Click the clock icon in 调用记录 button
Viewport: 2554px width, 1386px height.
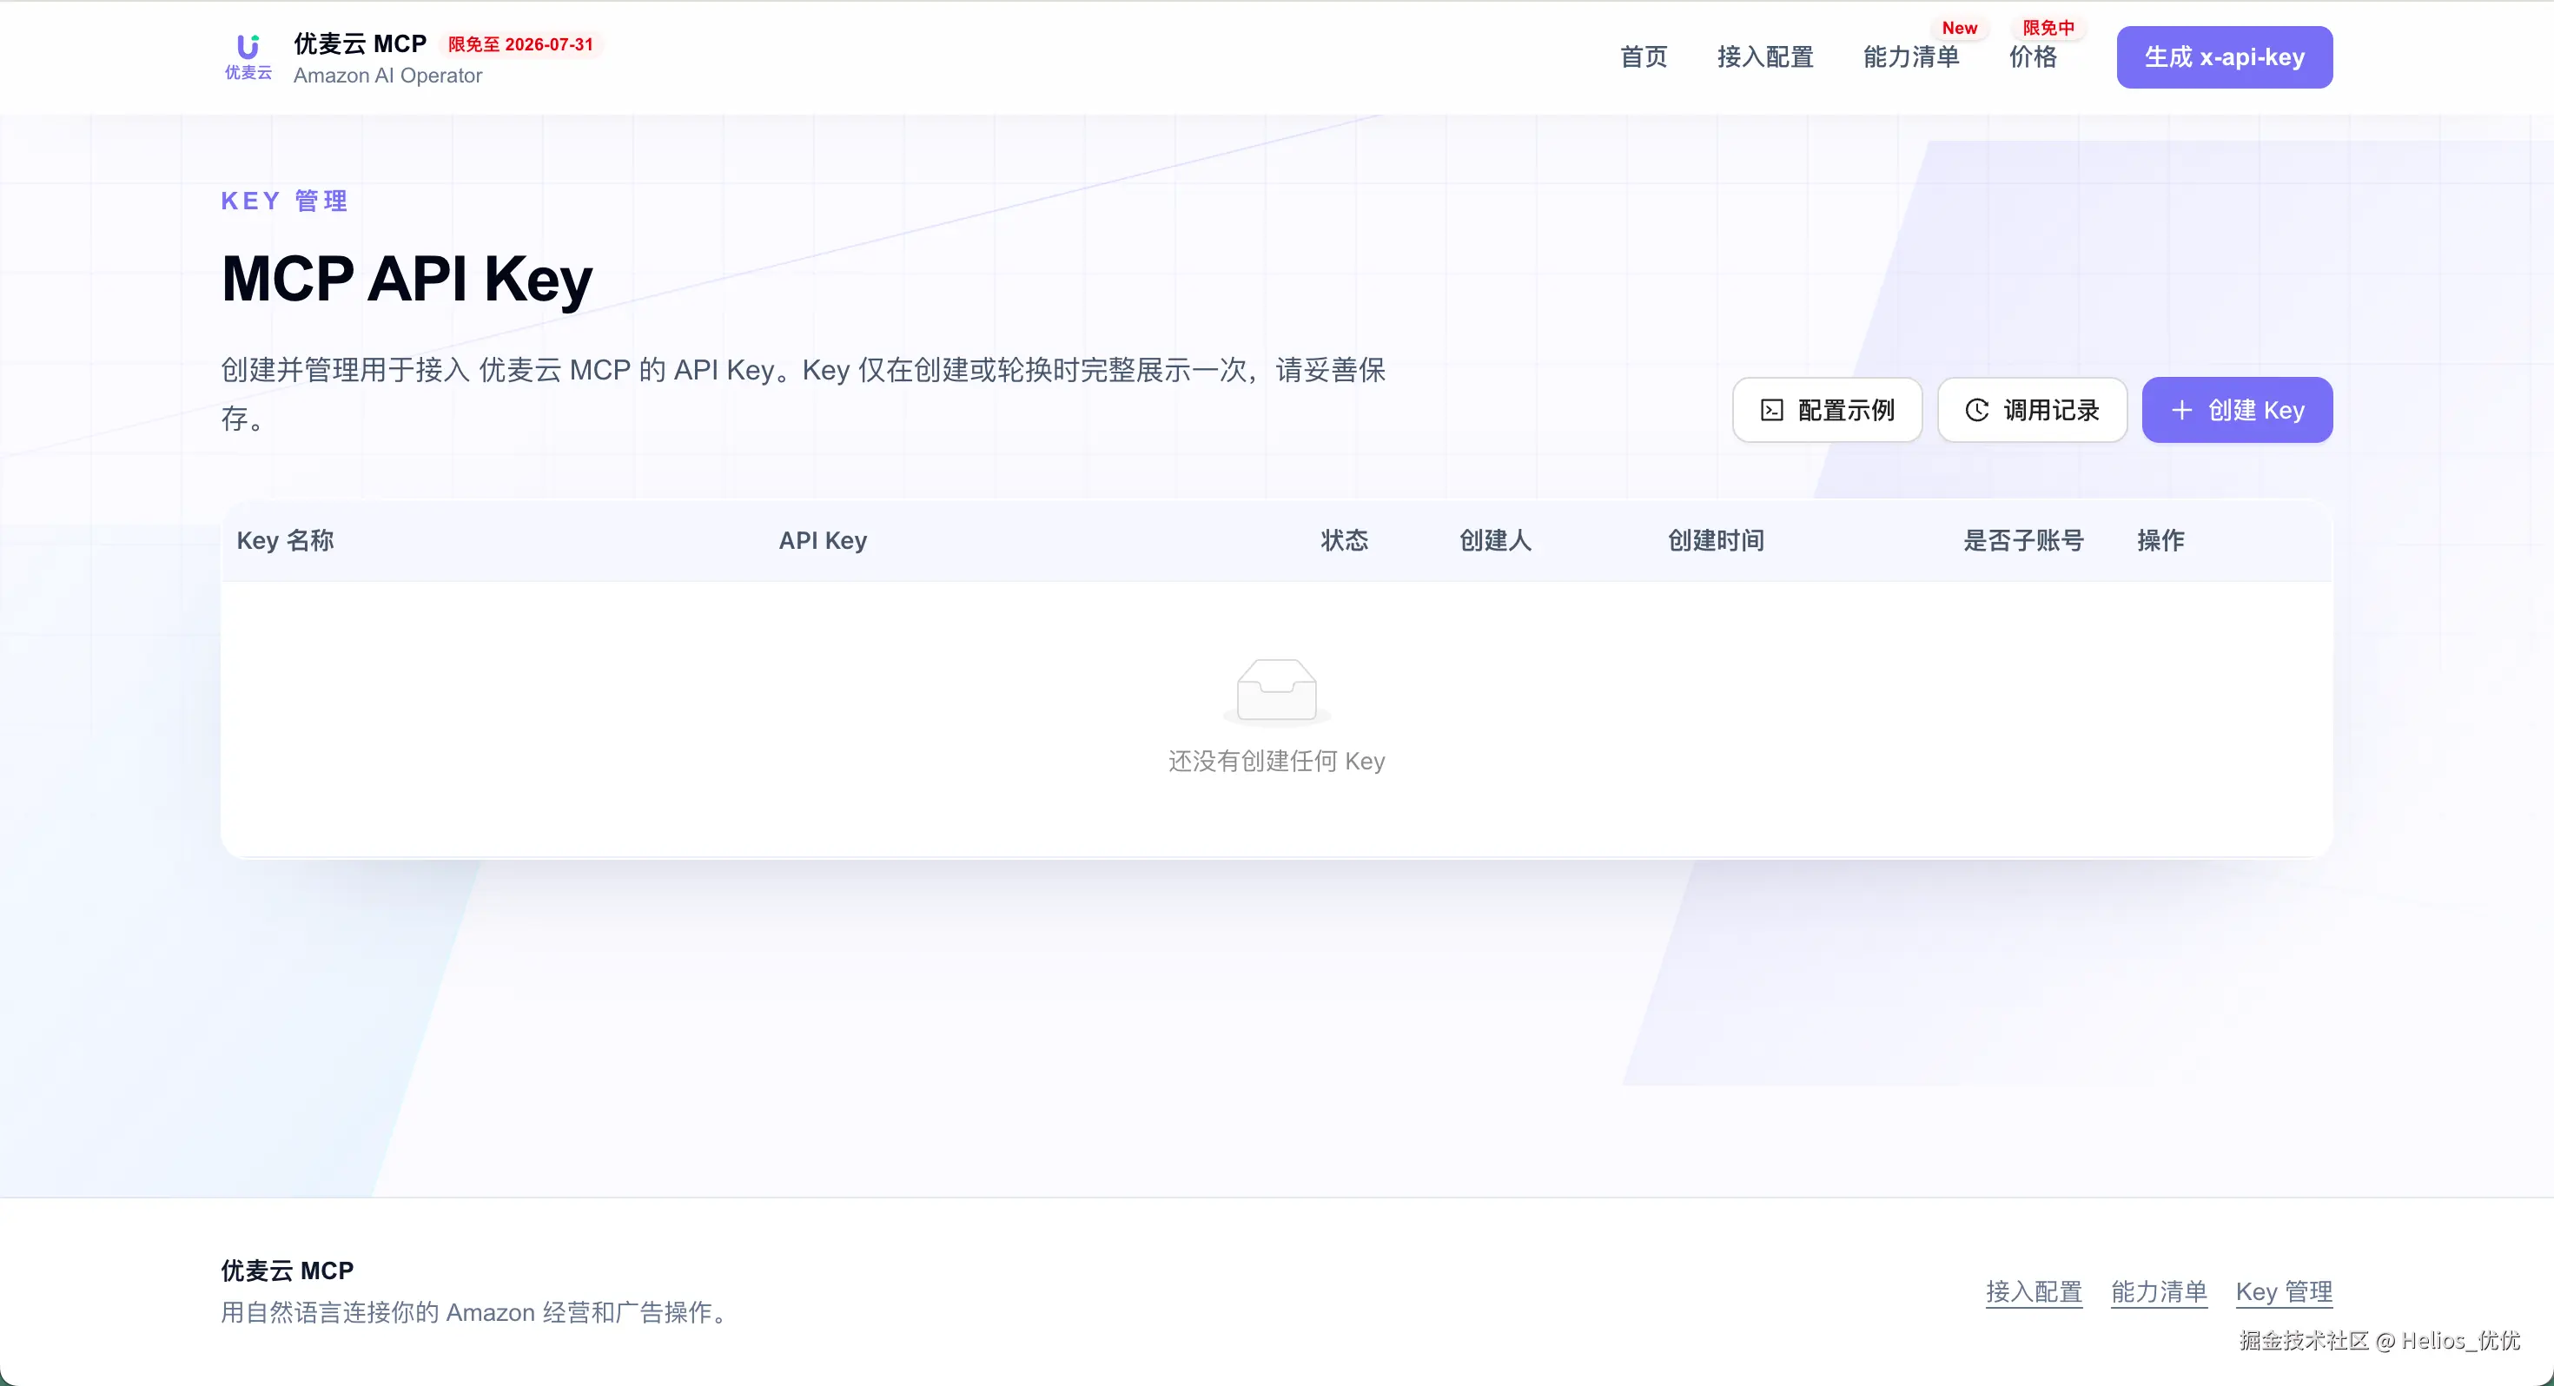[x=1977, y=411]
